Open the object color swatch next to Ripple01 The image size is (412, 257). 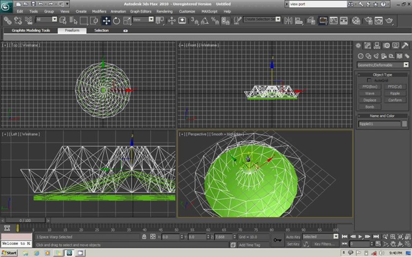404,124
